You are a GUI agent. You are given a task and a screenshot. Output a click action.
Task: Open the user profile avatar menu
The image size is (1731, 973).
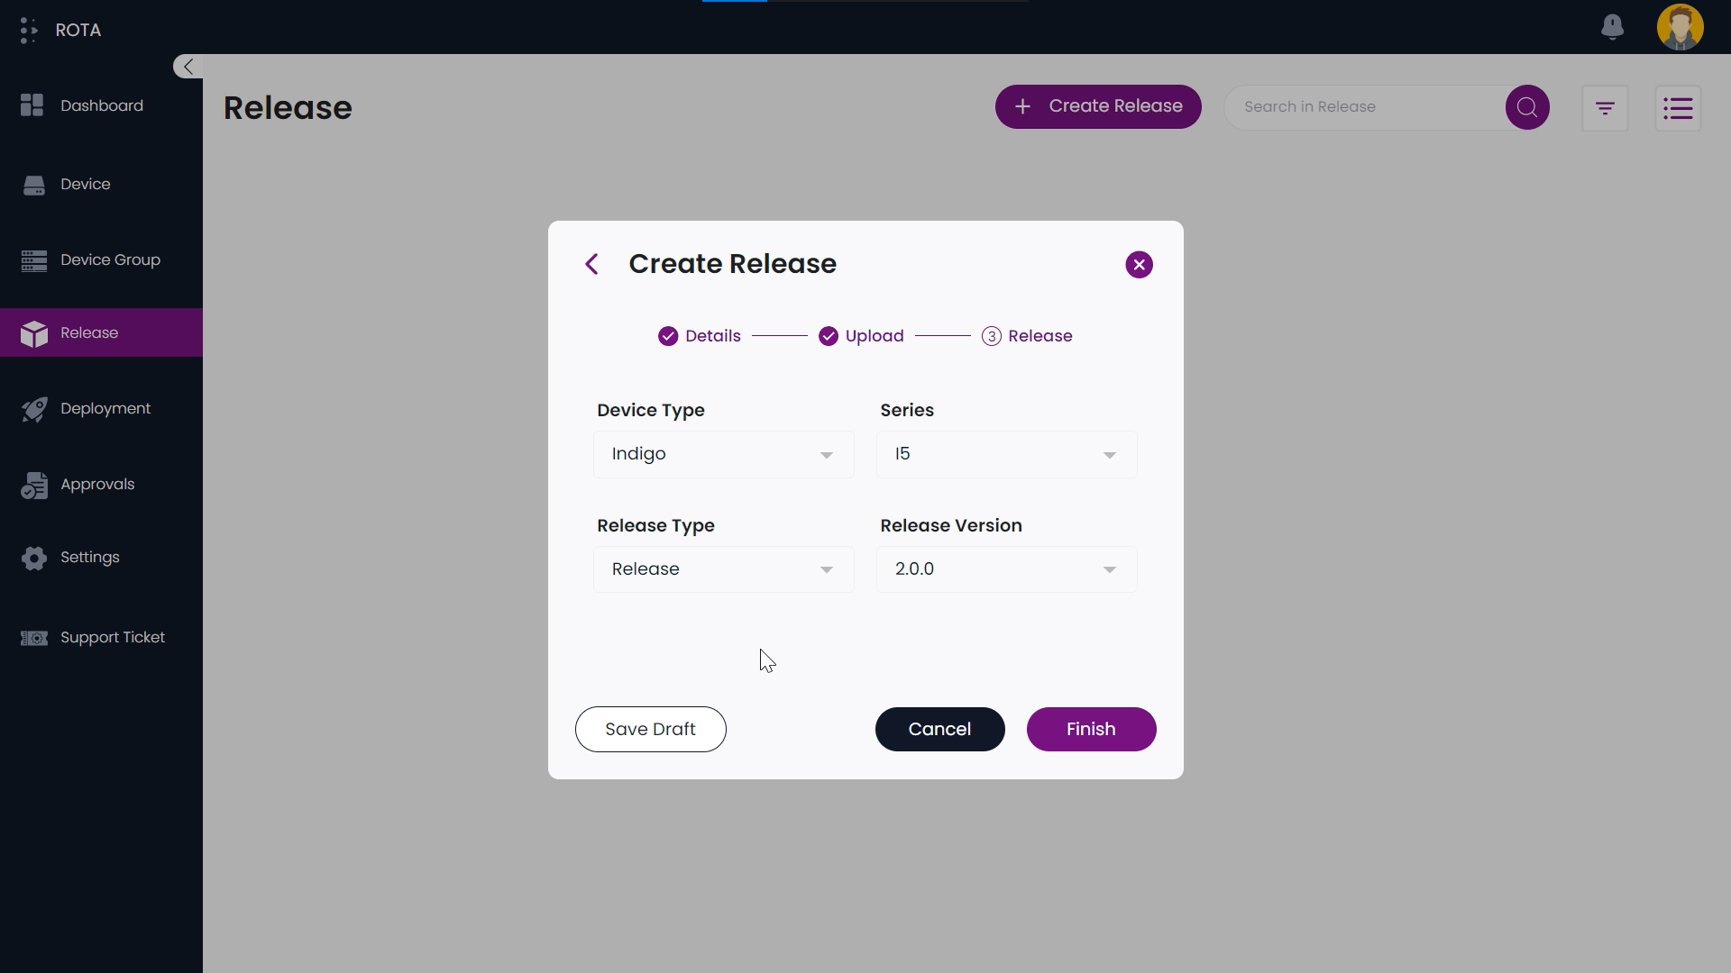(1681, 27)
